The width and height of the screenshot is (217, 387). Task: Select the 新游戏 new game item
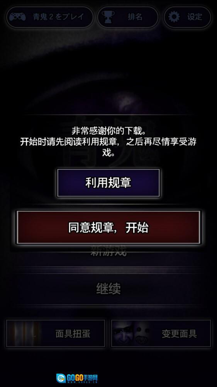[x=108, y=251]
